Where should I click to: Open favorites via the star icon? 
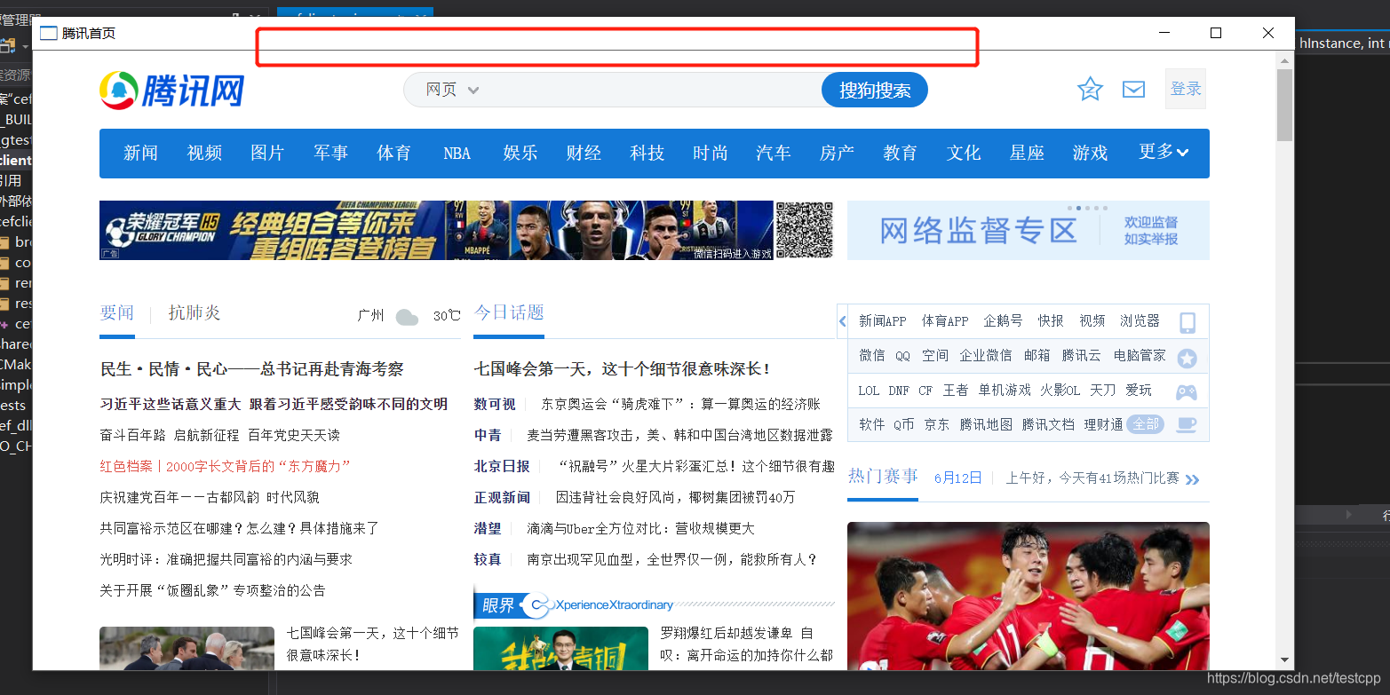tap(1090, 89)
